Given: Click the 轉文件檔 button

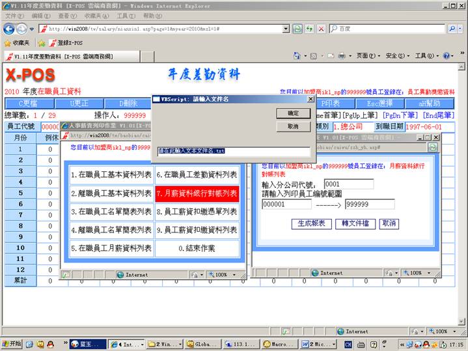Looking at the screenshot, I should 354,223.
